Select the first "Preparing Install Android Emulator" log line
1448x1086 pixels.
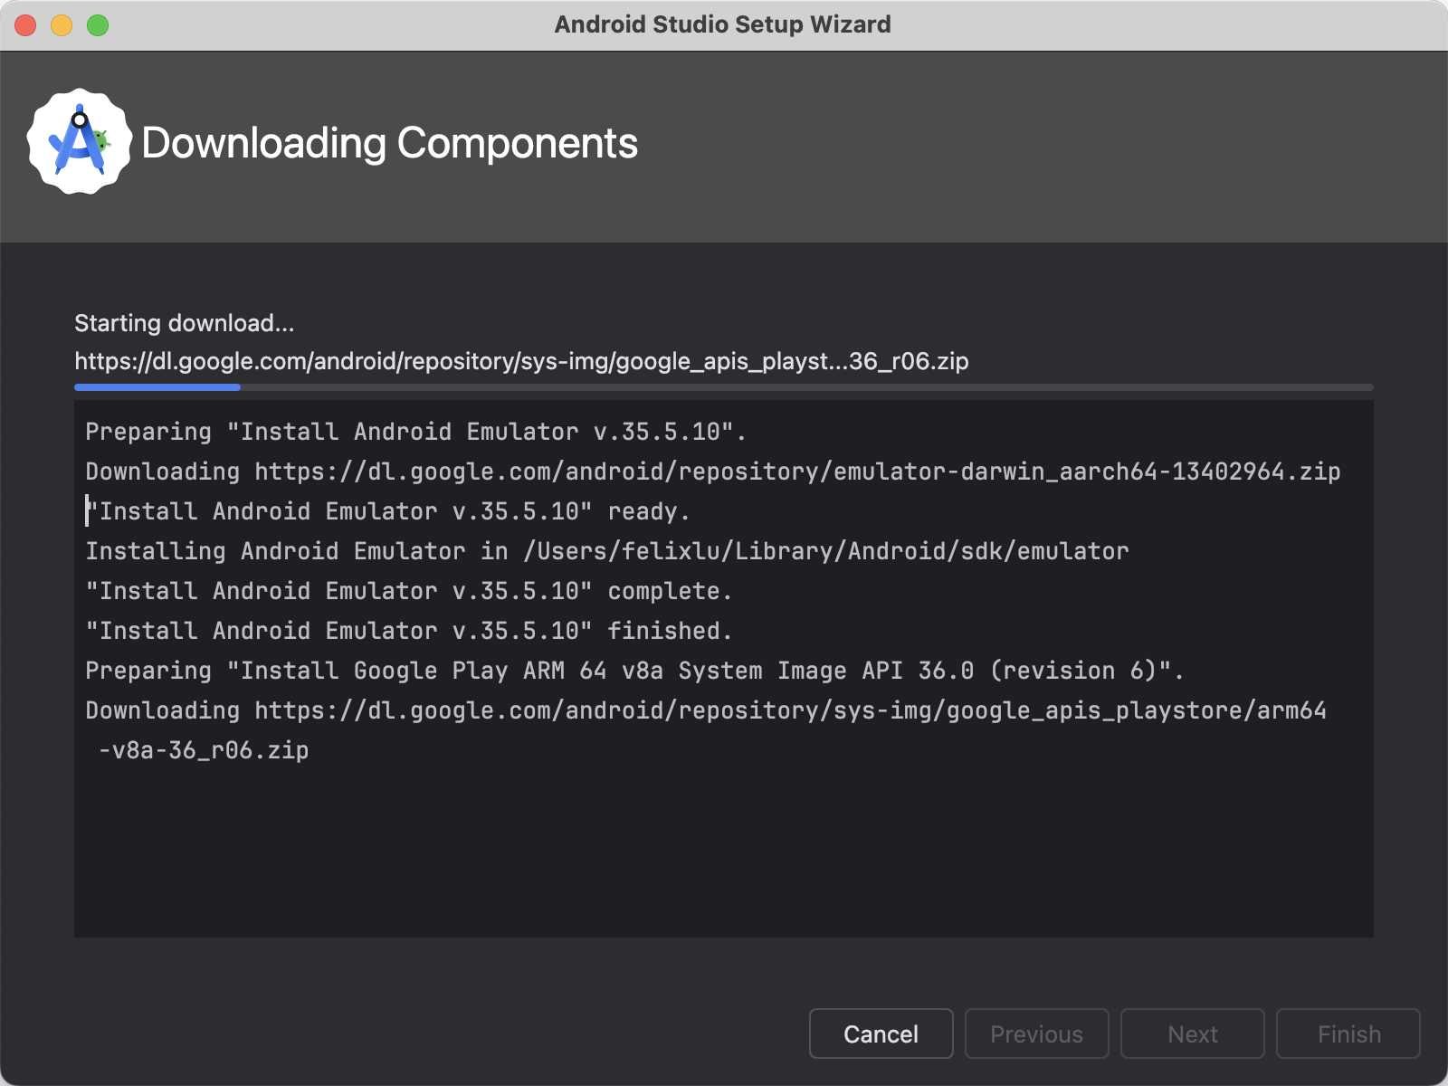pyautogui.click(x=415, y=432)
